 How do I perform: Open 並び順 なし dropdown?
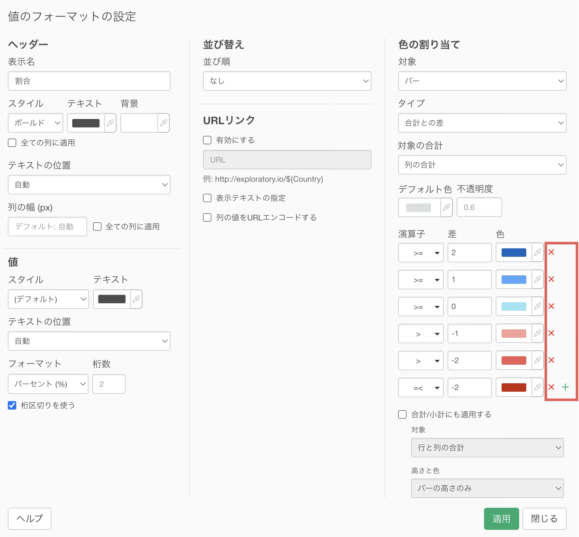point(287,81)
